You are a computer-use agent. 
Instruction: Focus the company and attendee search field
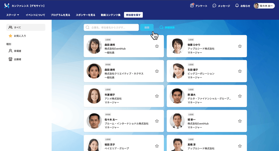coord(111,27)
